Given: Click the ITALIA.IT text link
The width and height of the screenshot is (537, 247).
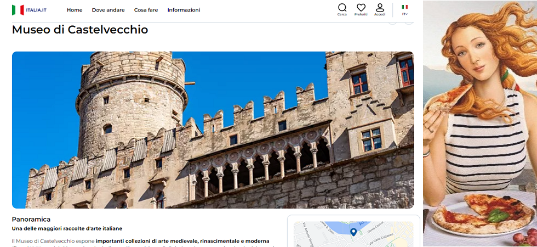Looking at the screenshot, I should [36, 10].
